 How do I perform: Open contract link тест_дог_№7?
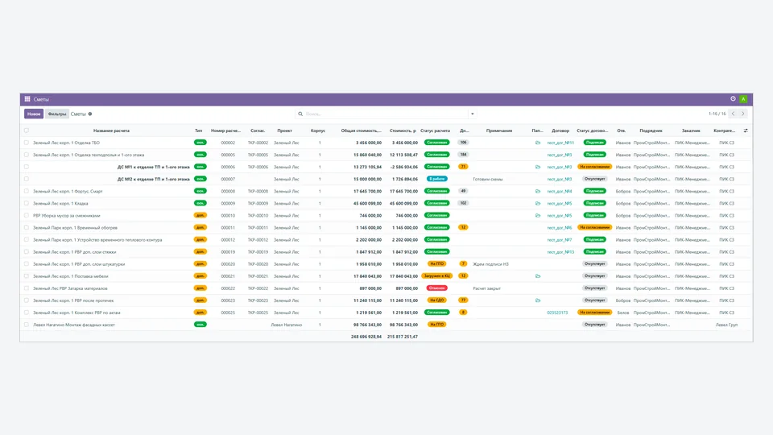click(560, 240)
